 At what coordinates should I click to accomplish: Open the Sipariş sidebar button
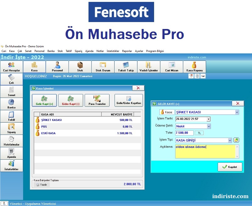pos(11,129)
